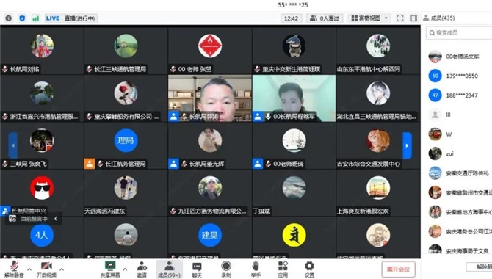Show meeting info icon

[x=9, y=18]
